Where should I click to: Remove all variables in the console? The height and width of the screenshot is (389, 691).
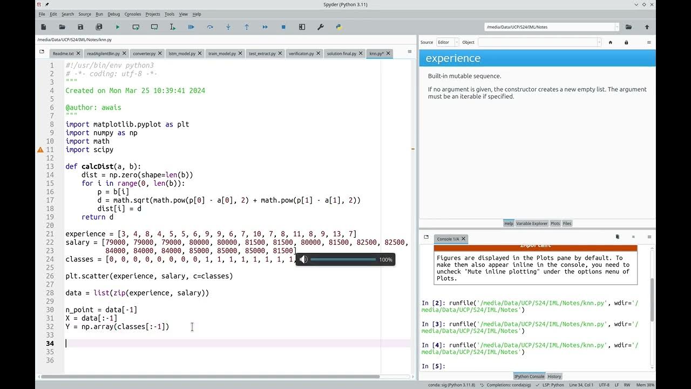coord(618,237)
